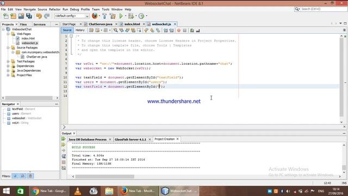Click the Shift Line Right icon
348x196 pixels.
coord(171,30)
